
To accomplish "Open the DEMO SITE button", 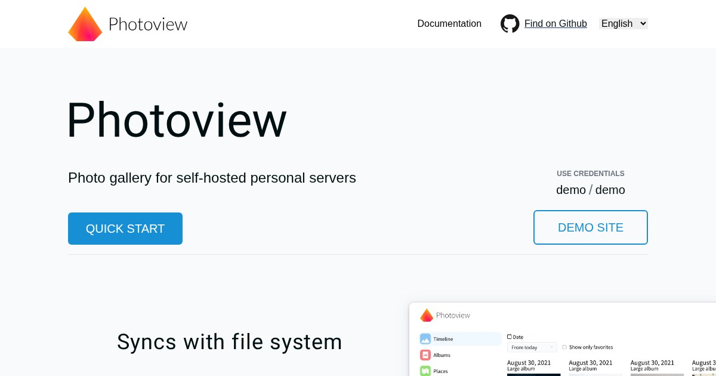I will click(x=591, y=227).
